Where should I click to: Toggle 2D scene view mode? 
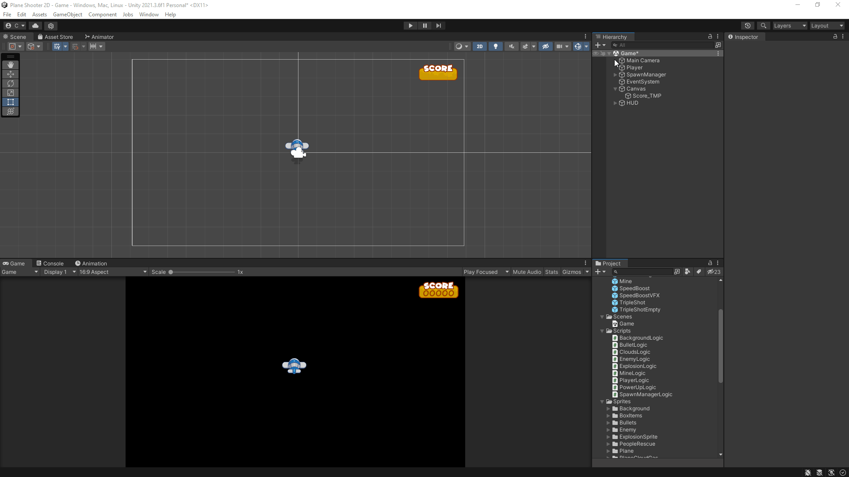(x=480, y=46)
